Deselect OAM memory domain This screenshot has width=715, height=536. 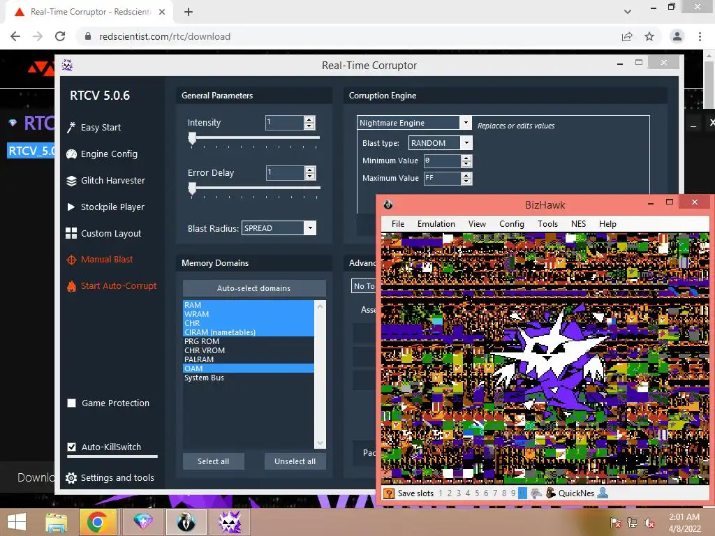[249, 368]
